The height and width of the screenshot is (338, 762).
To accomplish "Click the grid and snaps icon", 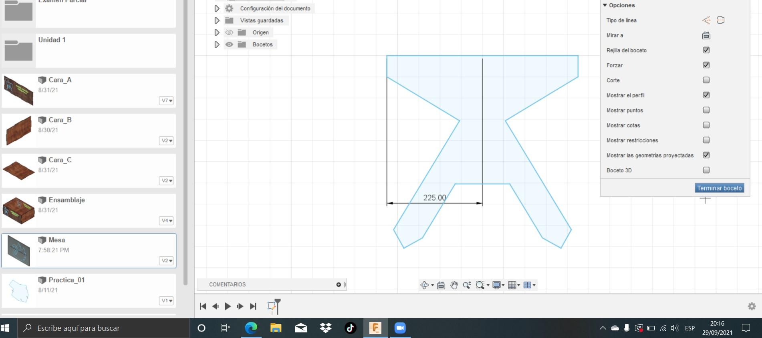I will (512, 285).
